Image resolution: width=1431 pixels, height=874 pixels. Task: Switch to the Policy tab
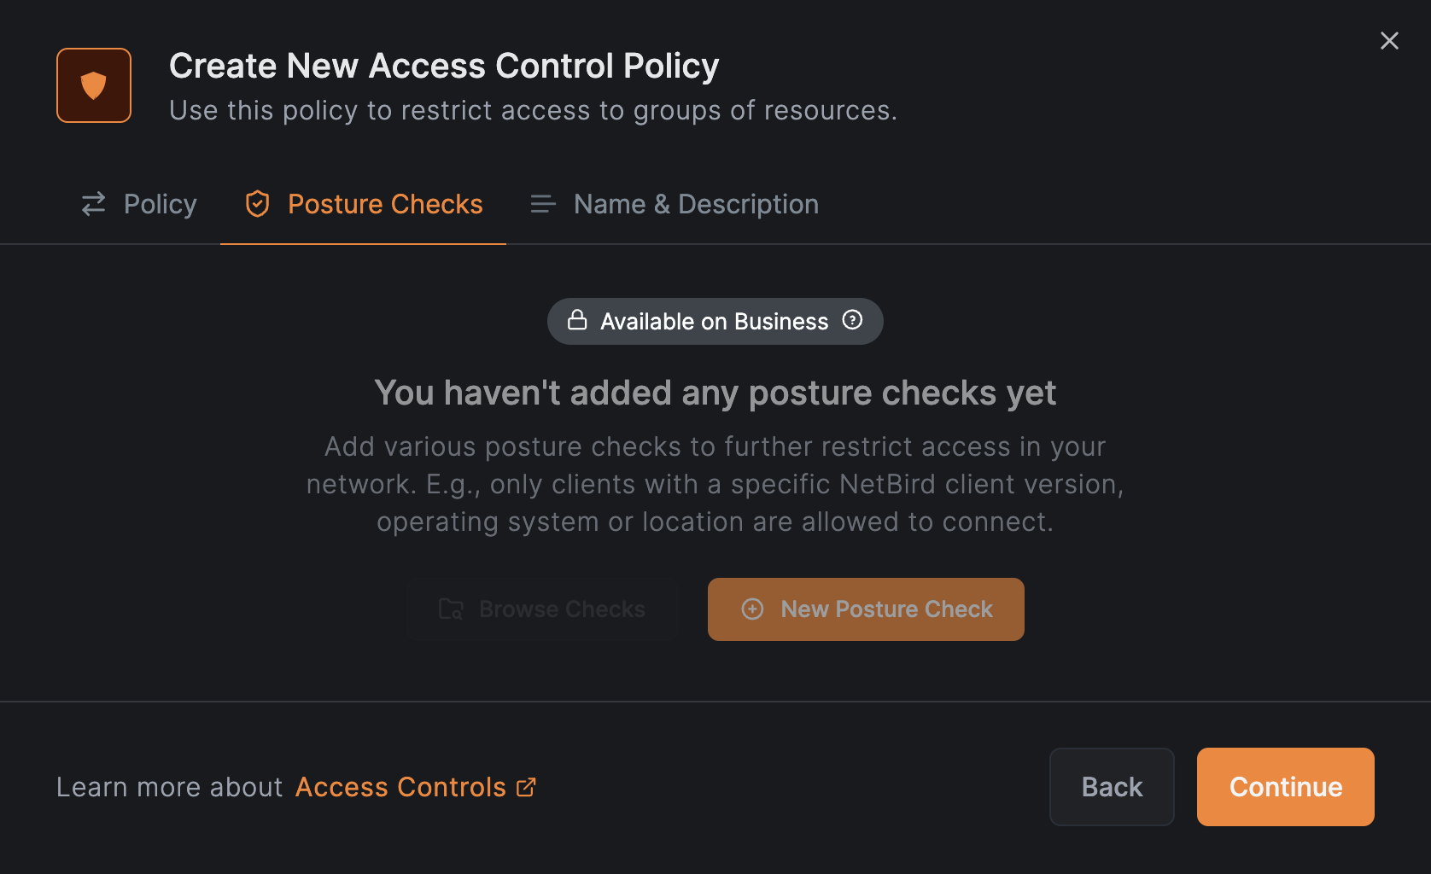[x=160, y=204]
